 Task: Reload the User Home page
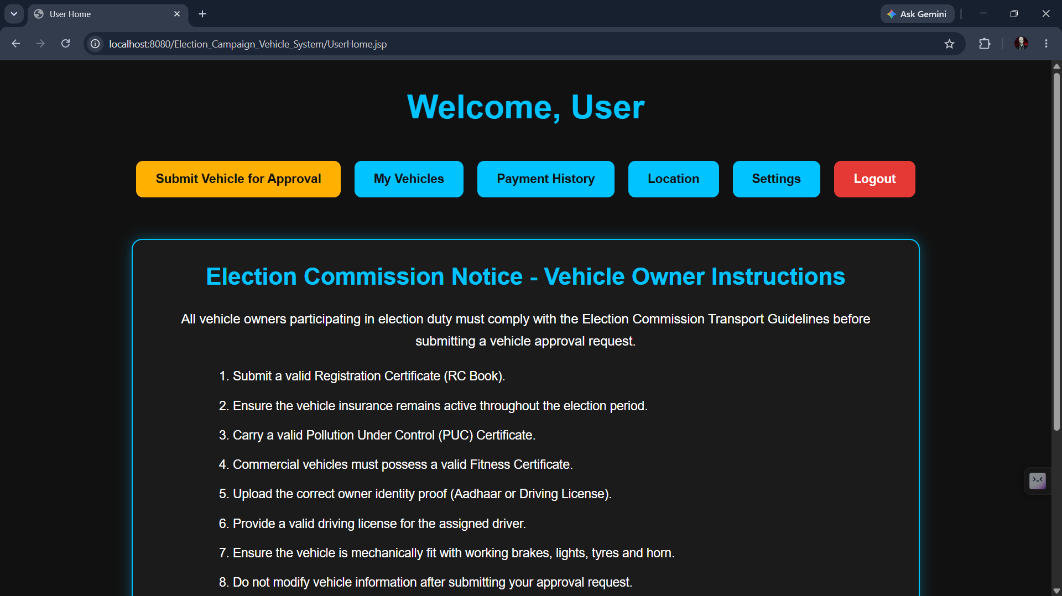coord(65,44)
